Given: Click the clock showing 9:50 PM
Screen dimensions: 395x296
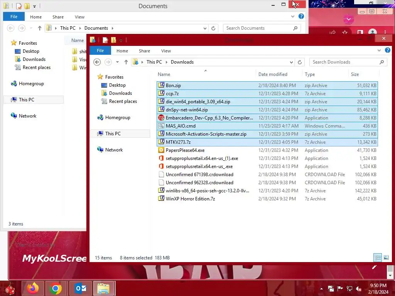Looking at the screenshot, I should [378, 286].
